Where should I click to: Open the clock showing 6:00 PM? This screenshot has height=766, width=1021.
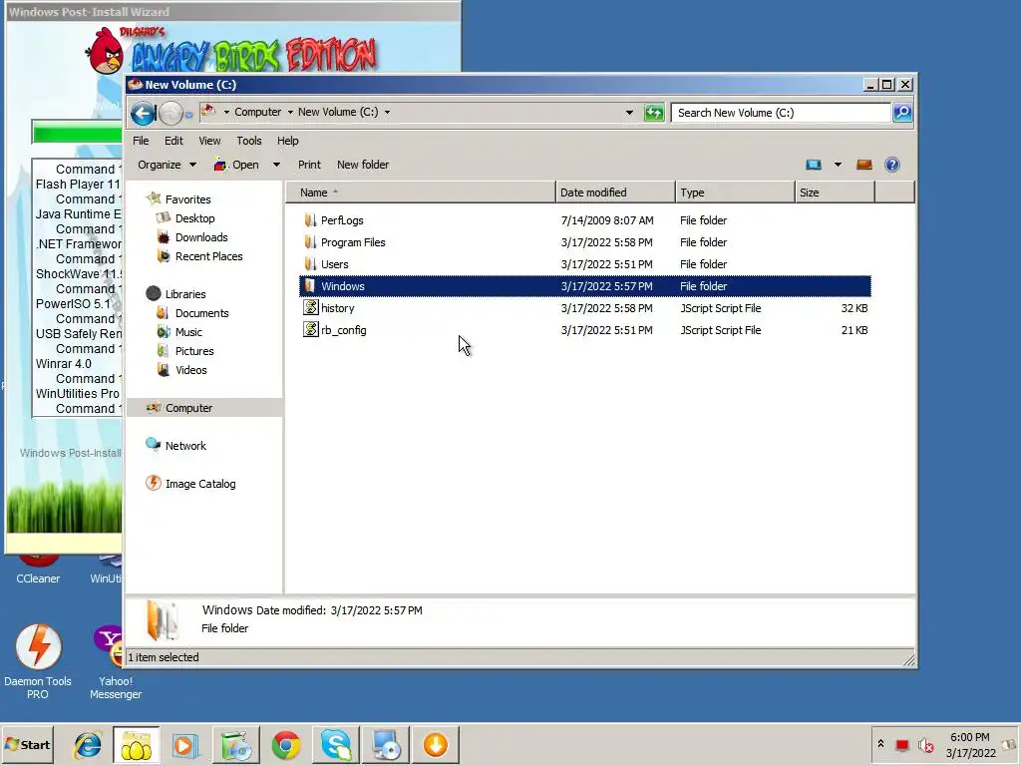pos(970,744)
